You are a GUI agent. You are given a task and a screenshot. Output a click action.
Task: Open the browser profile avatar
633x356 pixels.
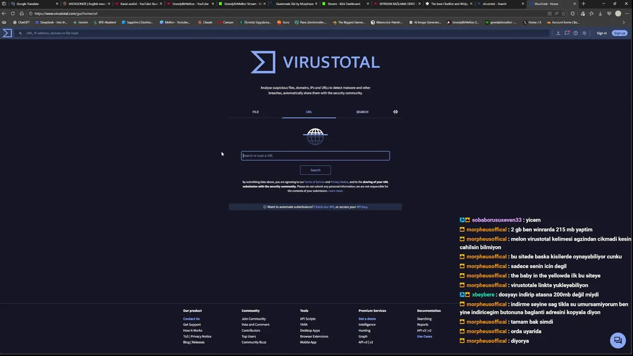pyautogui.click(x=618, y=13)
